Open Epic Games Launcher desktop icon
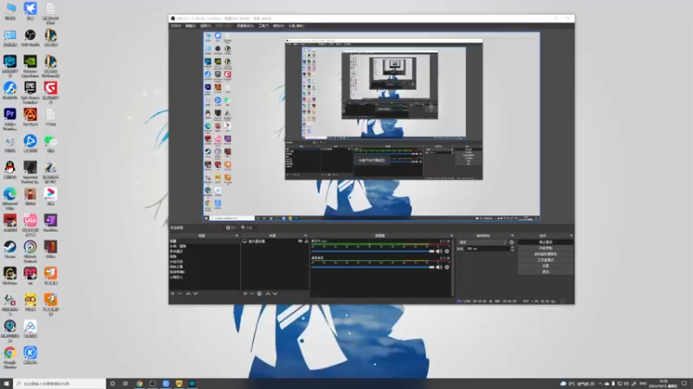The image size is (693, 389). tap(30, 88)
